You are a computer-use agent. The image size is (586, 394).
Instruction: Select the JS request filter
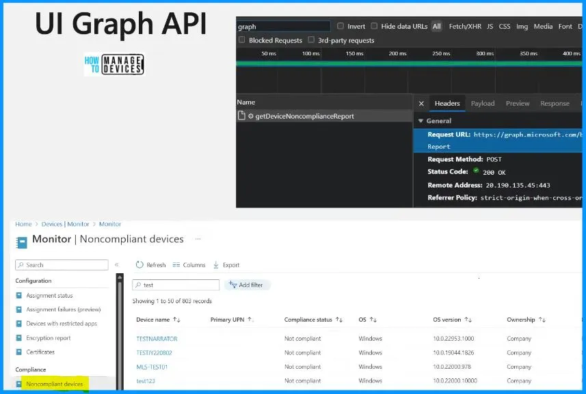(x=490, y=27)
